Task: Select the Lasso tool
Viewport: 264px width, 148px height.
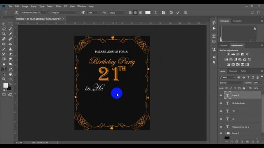Action: point(4,29)
